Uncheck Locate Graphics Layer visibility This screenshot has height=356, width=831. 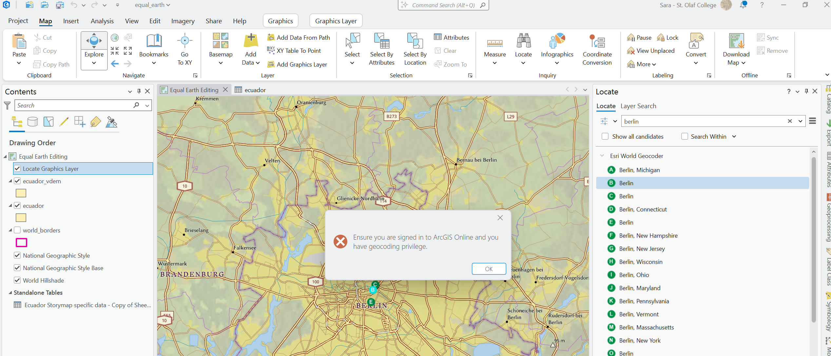[17, 168]
